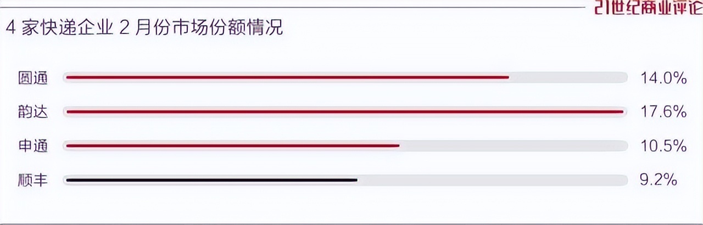This screenshot has width=703, height=225.
Task: Click the red 圆通 progress bar
Action: tap(287, 78)
